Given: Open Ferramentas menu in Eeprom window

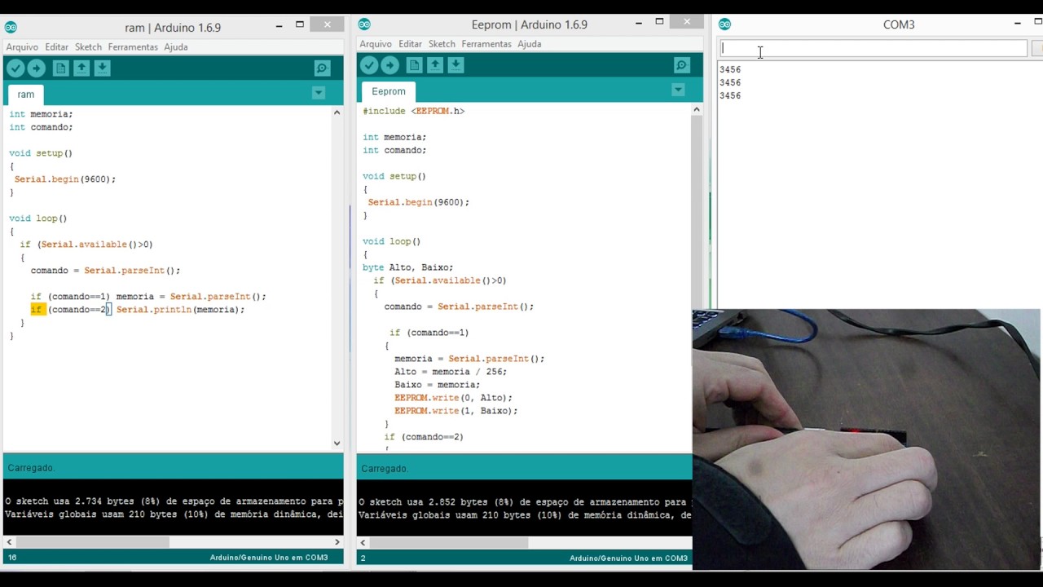Looking at the screenshot, I should click(486, 44).
